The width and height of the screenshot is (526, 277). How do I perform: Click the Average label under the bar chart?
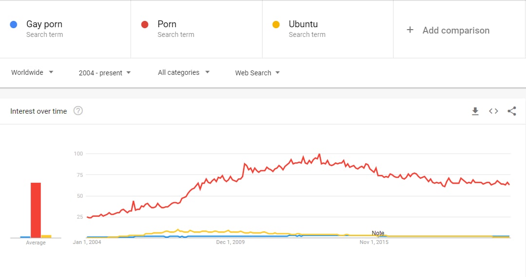[36, 242]
